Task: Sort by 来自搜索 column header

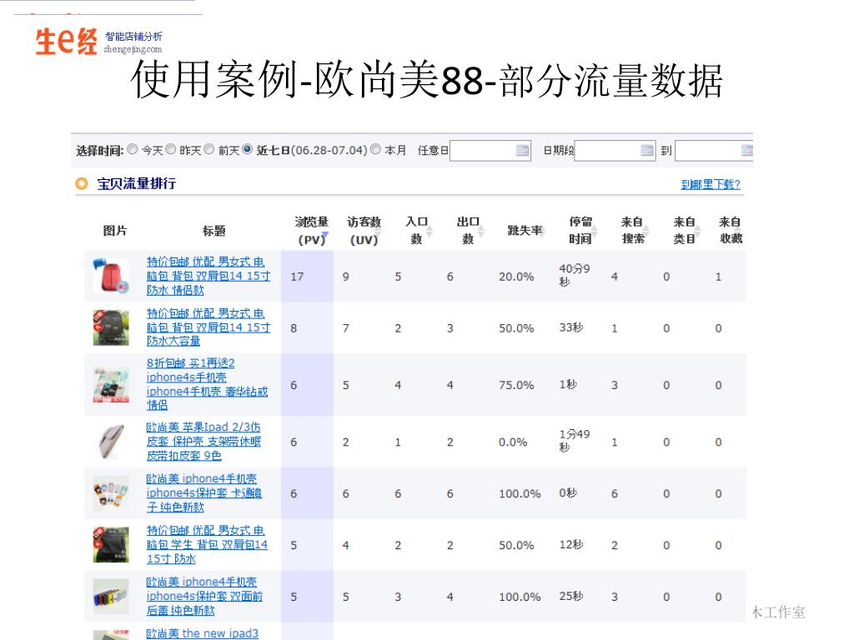Action: [x=635, y=230]
